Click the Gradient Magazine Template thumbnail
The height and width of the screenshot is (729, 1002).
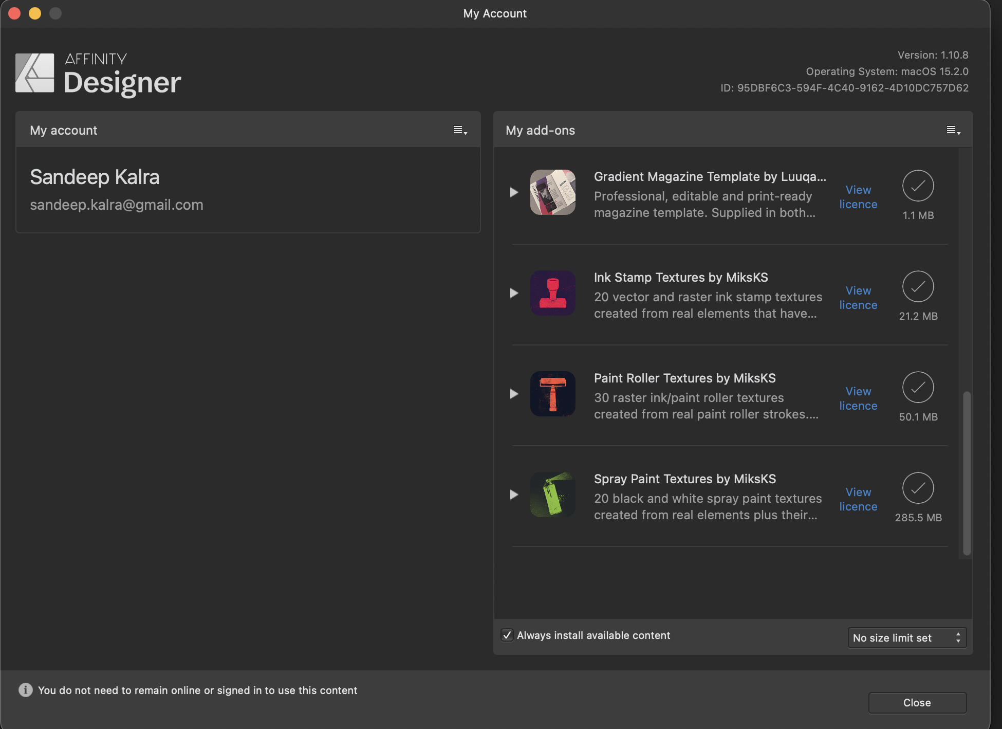point(553,192)
